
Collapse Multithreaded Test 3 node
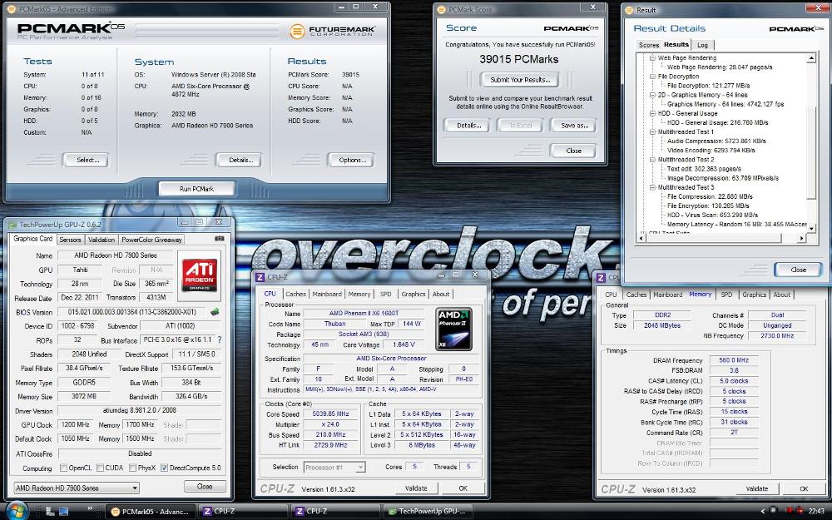[652, 187]
